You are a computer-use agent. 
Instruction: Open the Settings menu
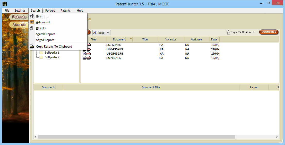point(20,11)
